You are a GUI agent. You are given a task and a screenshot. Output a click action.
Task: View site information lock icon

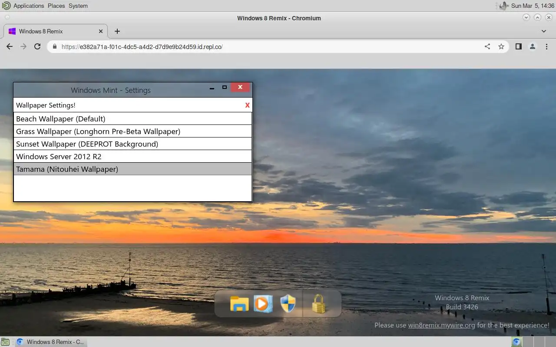point(54,46)
